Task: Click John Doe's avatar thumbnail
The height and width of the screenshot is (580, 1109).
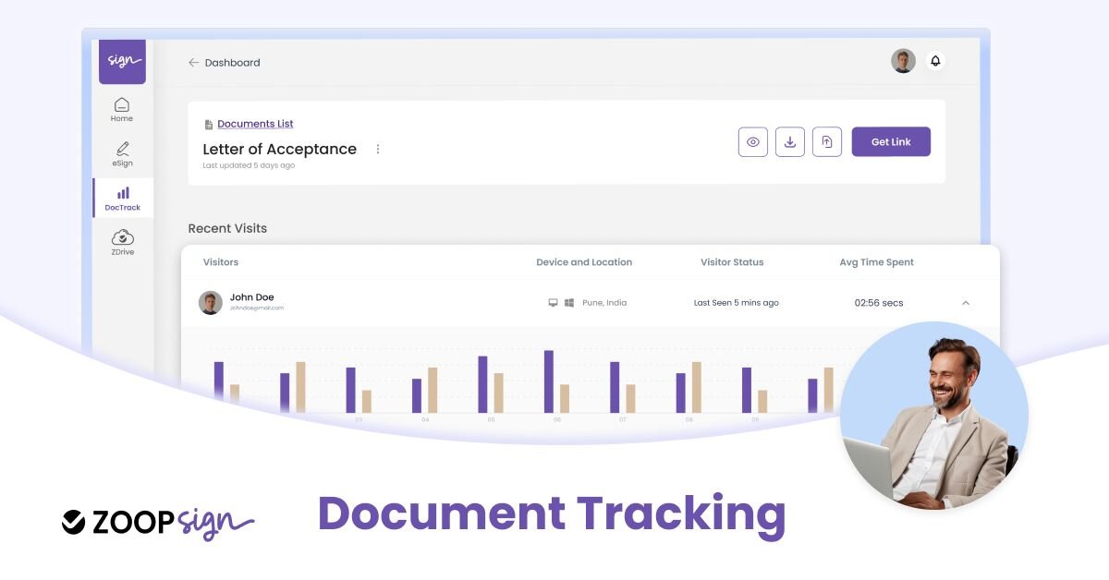Action: click(211, 303)
